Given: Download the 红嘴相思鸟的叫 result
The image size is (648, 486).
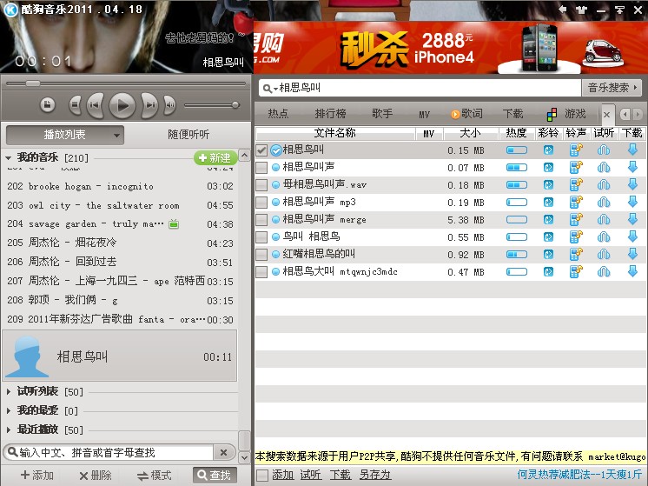Looking at the screenshot, I should click(x=632, y=254).
